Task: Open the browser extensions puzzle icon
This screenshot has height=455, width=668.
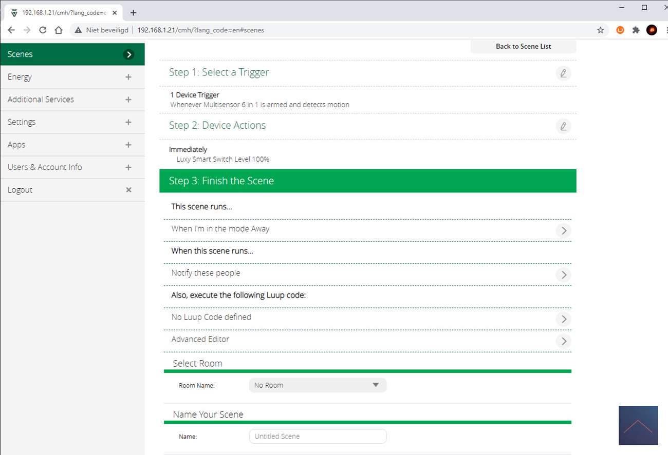Action: (636, 30)
